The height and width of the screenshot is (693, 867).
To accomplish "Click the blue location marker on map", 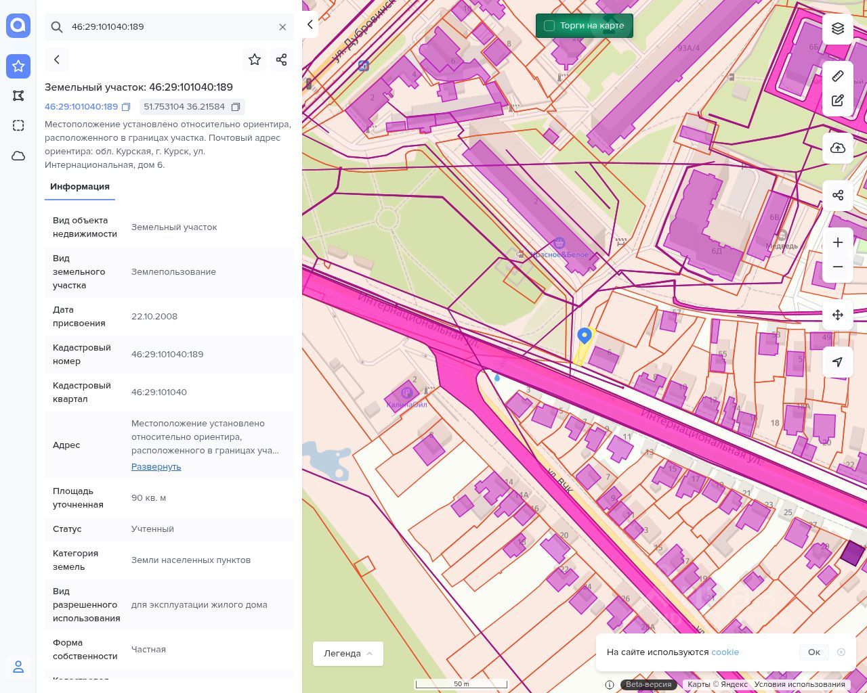I will coord(584,336).
